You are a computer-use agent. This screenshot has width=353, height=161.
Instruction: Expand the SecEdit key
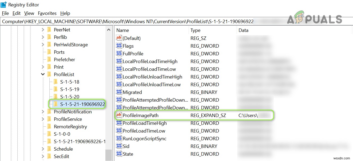tap(43, 156)
